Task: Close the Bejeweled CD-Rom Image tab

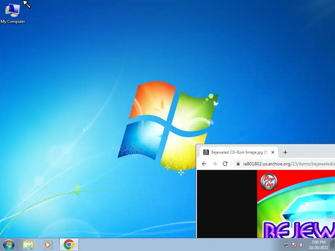Action: coord(273,152)
